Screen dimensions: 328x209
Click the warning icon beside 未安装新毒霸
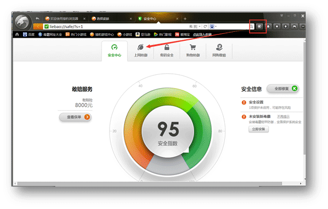pyautogui.click(x=244, y=117)
